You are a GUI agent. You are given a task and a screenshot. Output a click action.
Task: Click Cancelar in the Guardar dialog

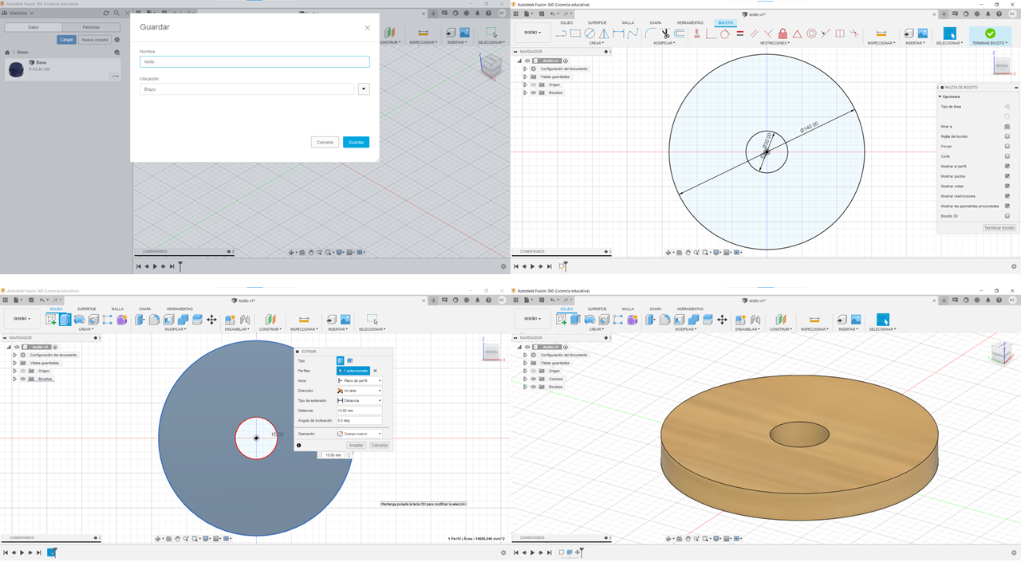[325, 142]
